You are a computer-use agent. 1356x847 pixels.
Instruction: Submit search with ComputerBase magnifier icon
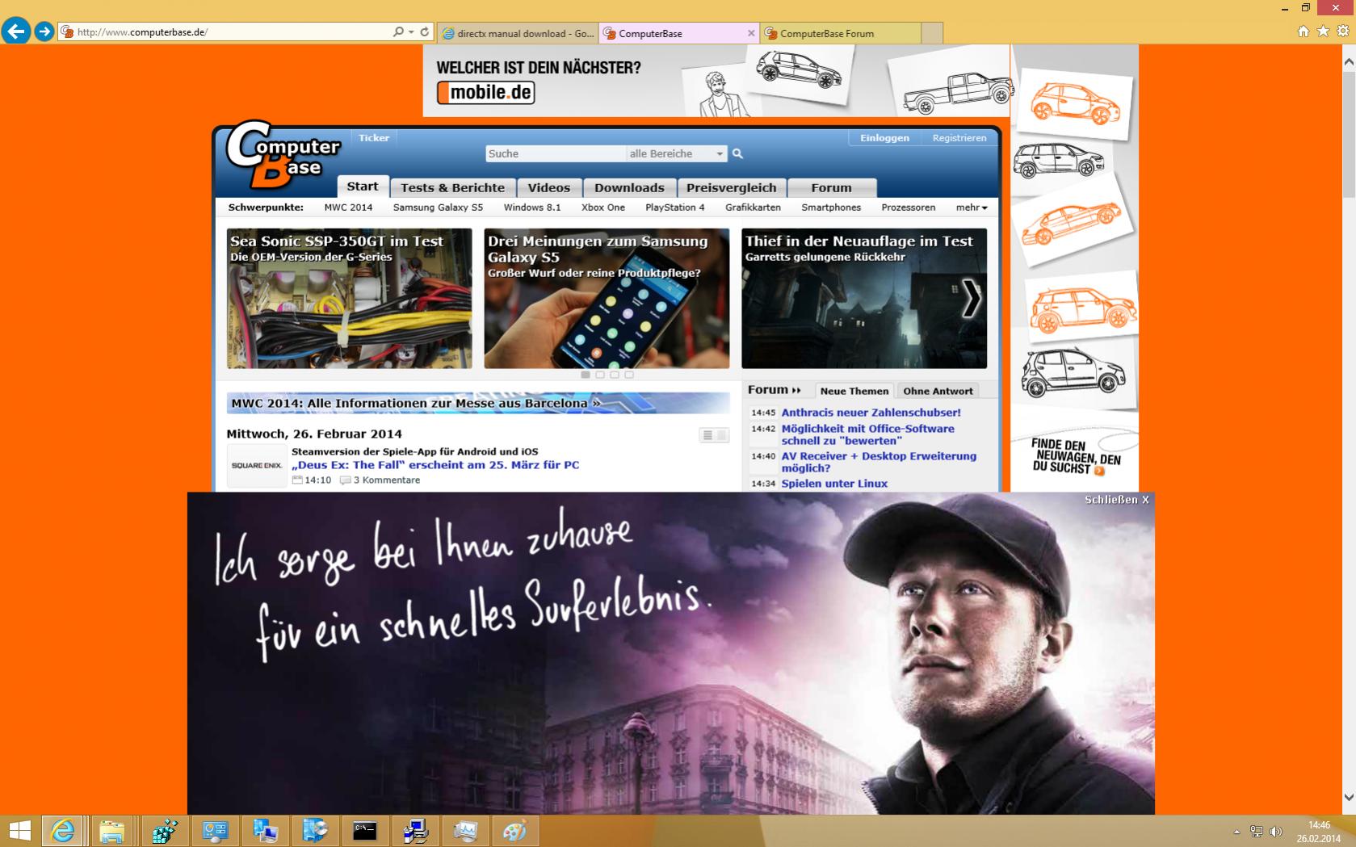click(737, 153)
